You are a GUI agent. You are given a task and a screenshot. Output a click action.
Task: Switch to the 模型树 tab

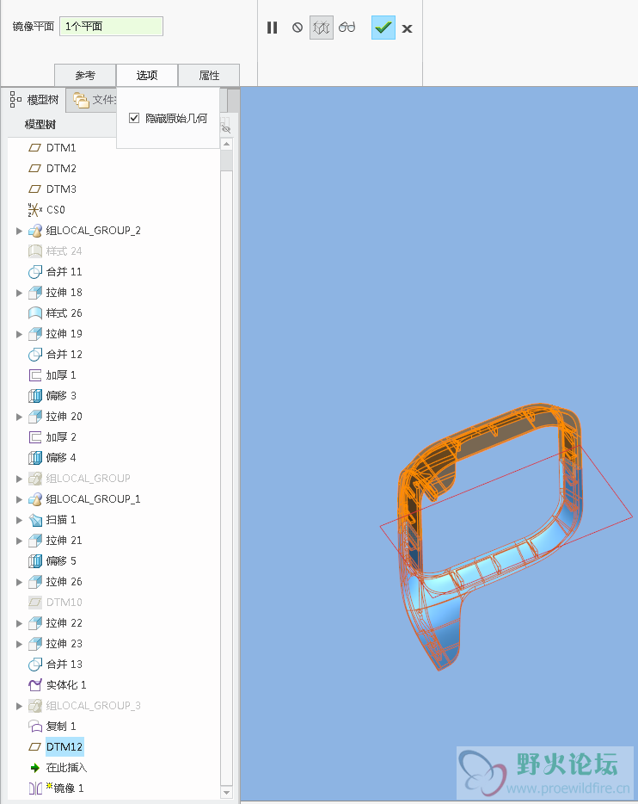point(34,100)
